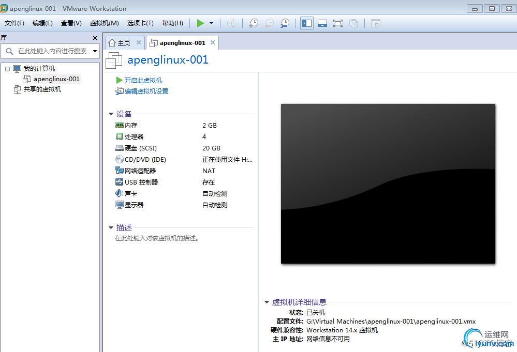Click the revert to snapshot toolbar icon

pyautogui.click(x=270, y=23)
